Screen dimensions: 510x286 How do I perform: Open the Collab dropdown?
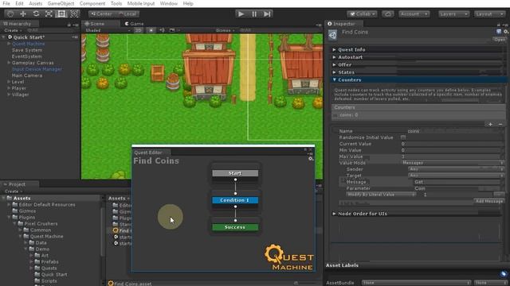362,14
